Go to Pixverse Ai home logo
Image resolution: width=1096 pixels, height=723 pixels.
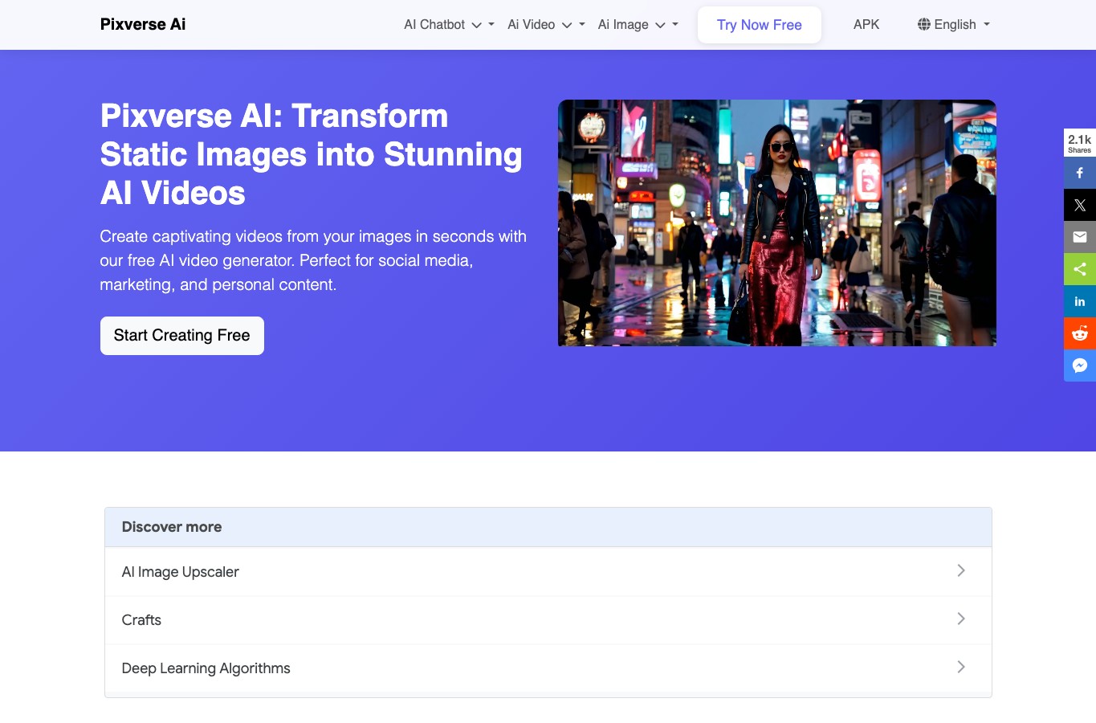(143, 24)
